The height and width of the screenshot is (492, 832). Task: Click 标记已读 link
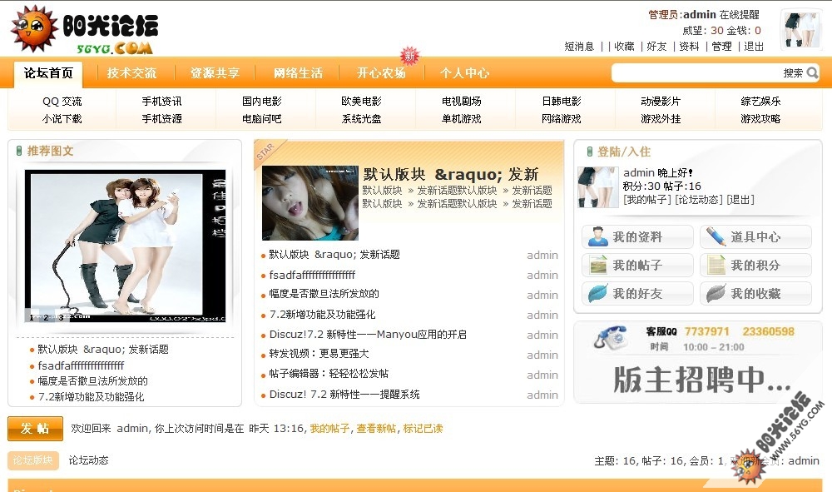tap(423, 428)
